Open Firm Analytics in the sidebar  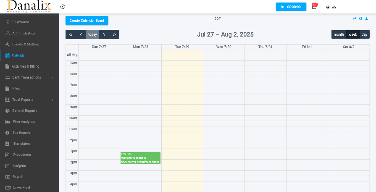point(24,122)
